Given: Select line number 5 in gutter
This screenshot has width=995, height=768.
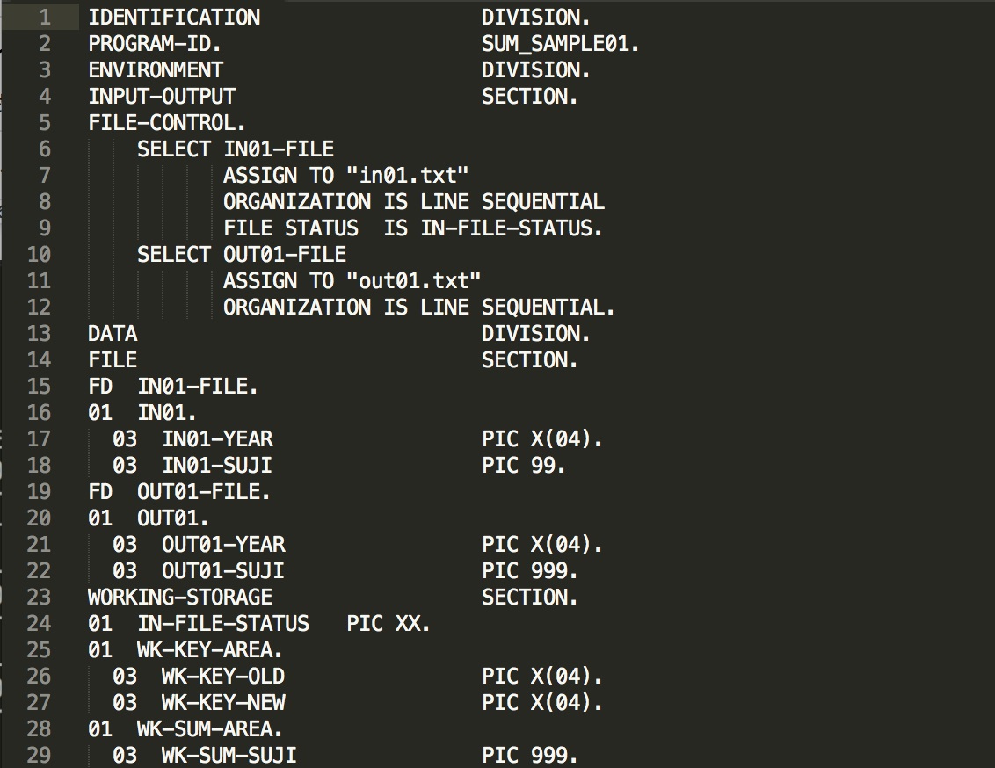Looking at the screenshot, I should click(x=45, y=122).
